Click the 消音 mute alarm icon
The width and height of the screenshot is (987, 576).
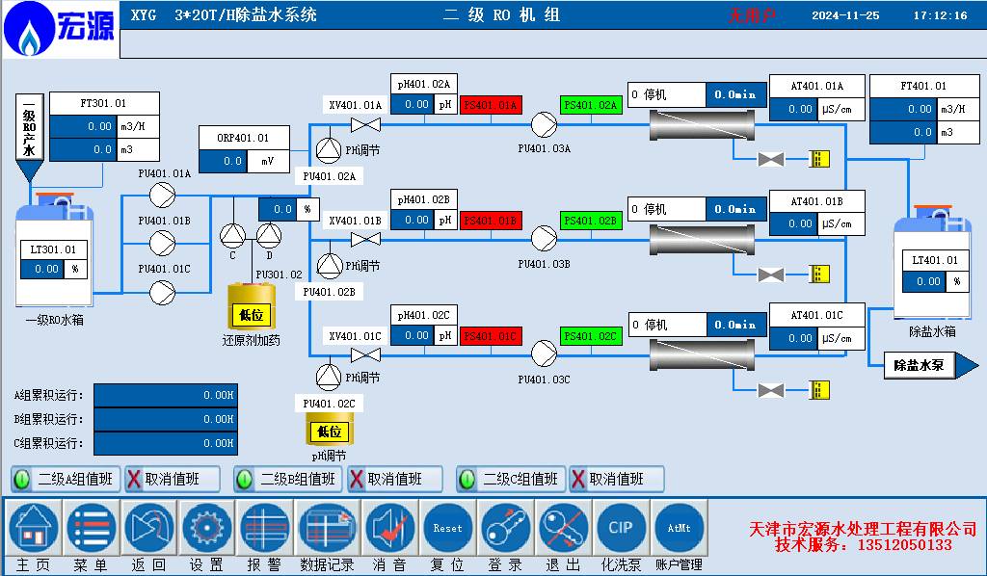pyautogui.click(x=389, y=529)
